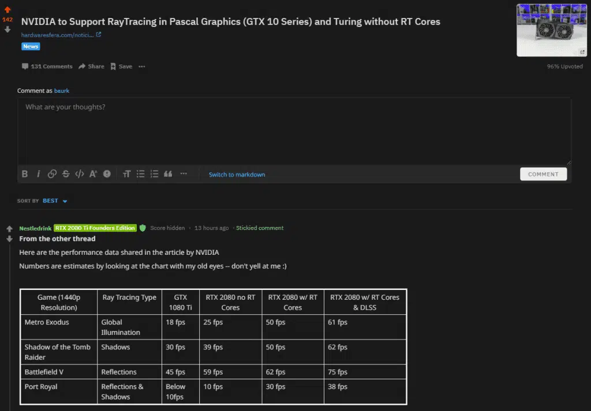The image size is (591, 411).
Task: Open more formatting options in editor
Action: 184,174
